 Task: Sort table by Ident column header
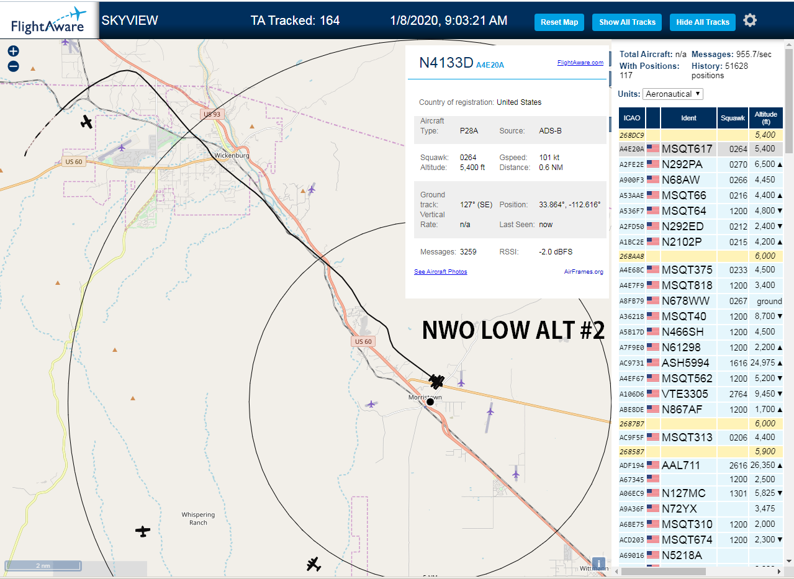[688, 118]
